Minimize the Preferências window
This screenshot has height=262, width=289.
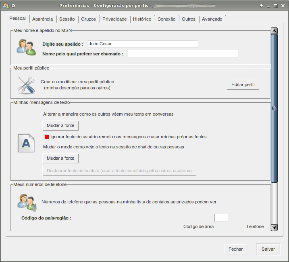tap(268, 6)
